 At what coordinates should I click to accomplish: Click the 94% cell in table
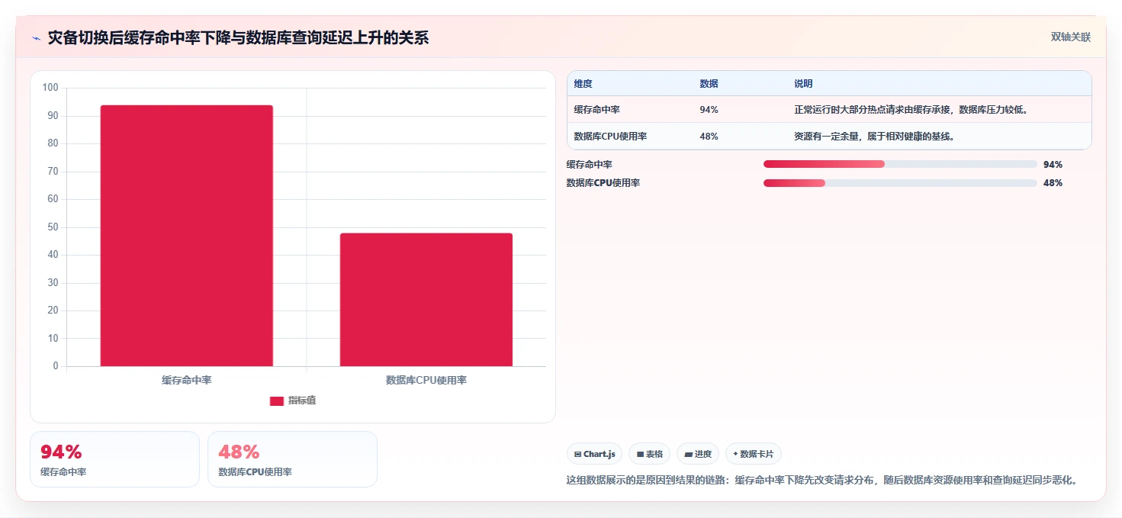[709, 110]
